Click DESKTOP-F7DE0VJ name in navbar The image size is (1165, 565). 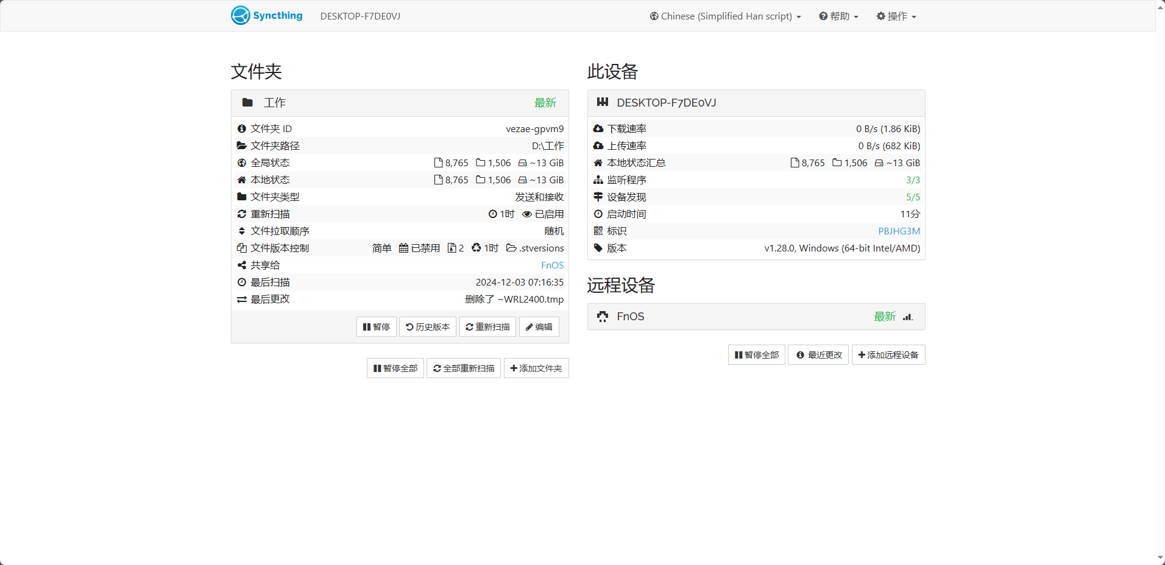[x=360, y=16]
